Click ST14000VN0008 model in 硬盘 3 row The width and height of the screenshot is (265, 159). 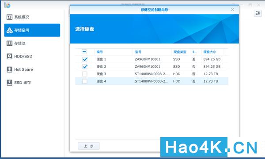pyautogui.click(x=151, y=74)
